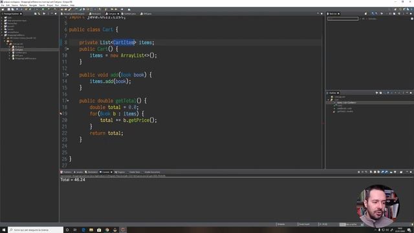Screen dimensions: 414x233
Task: Toggle Hide Non-Public Members in Outline
Action: click(395, 93)
